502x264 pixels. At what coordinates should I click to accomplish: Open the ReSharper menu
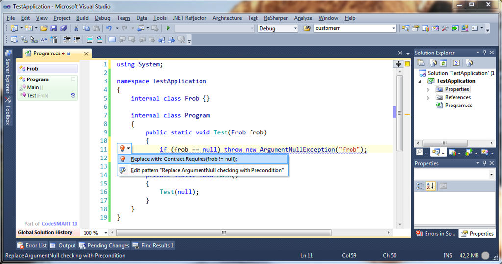pyautogui.click(x=276, y=18)
